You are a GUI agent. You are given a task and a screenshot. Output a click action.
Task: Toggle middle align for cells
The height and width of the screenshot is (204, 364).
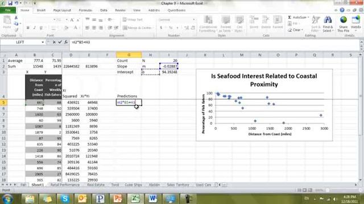click(94, 20)
